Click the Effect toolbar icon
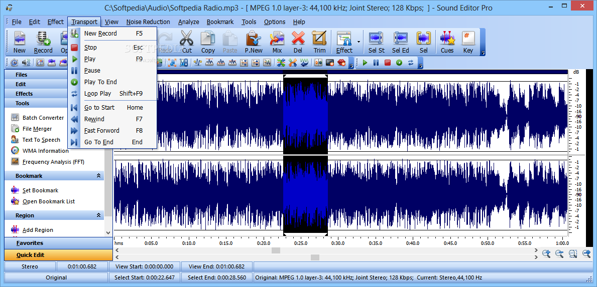 coord(344,42)
